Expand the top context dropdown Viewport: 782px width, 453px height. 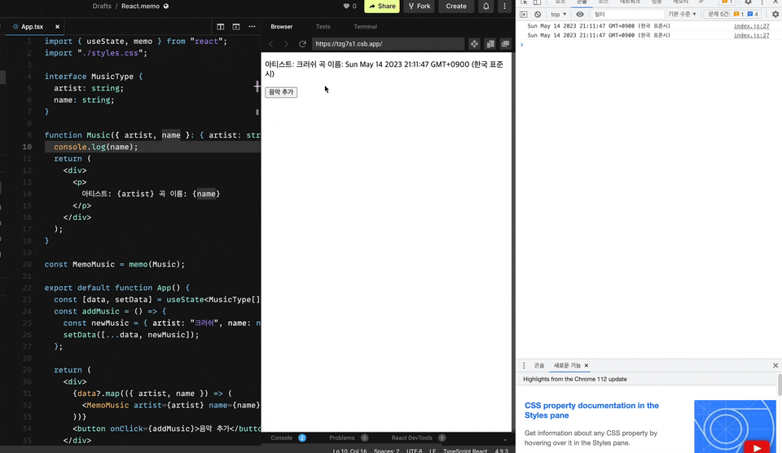559,15
